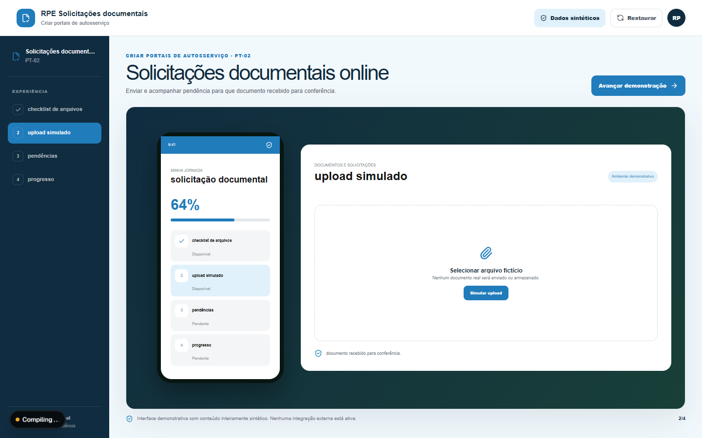This screenshot has width=702, height=438.
Task: Click the PT-02 label in sidebar
Action: pos(33,61)
